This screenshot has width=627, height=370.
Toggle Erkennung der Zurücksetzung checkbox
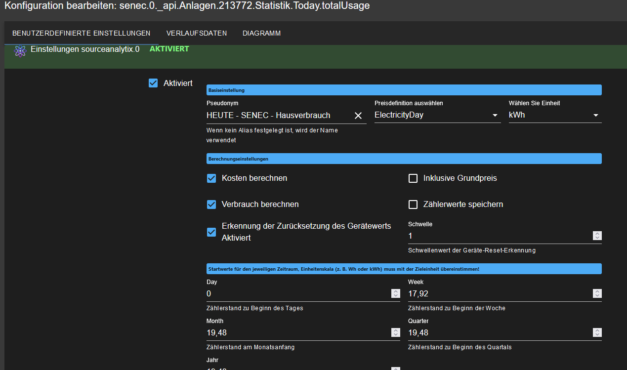click(x=211, y=232)
